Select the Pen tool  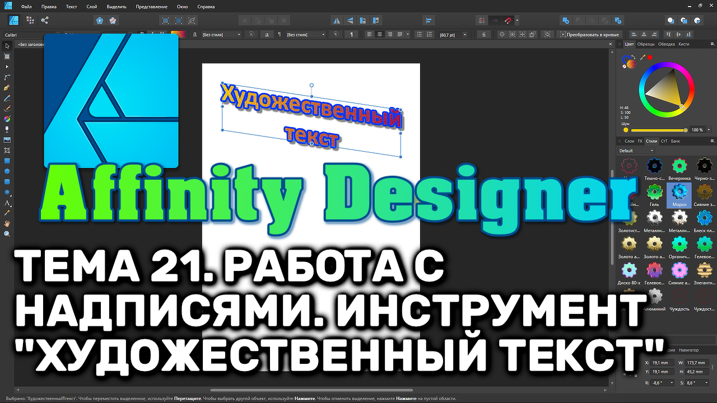(7, 88)
